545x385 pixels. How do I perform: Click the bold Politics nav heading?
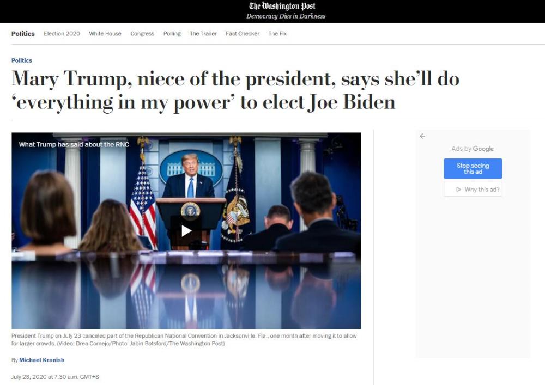coord(23,34)
